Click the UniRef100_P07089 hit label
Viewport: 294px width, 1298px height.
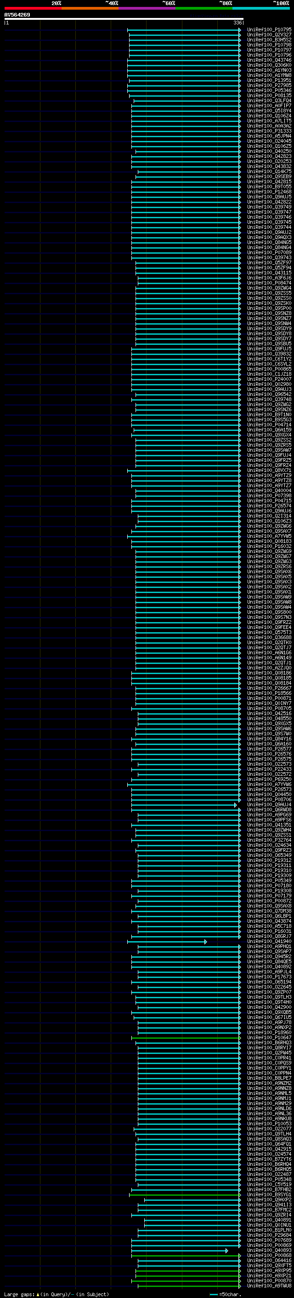click(269, 252)
